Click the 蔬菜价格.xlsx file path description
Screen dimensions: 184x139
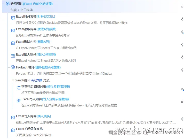coord(72,22)
